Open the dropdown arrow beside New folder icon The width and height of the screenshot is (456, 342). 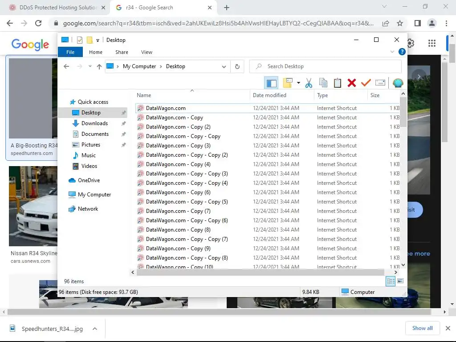click(x=298, y=83)
